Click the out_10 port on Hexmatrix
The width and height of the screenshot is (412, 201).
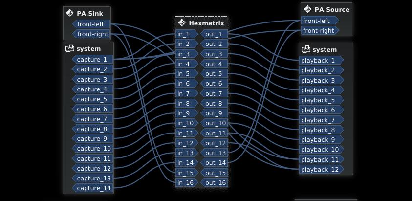click(214, 123)
